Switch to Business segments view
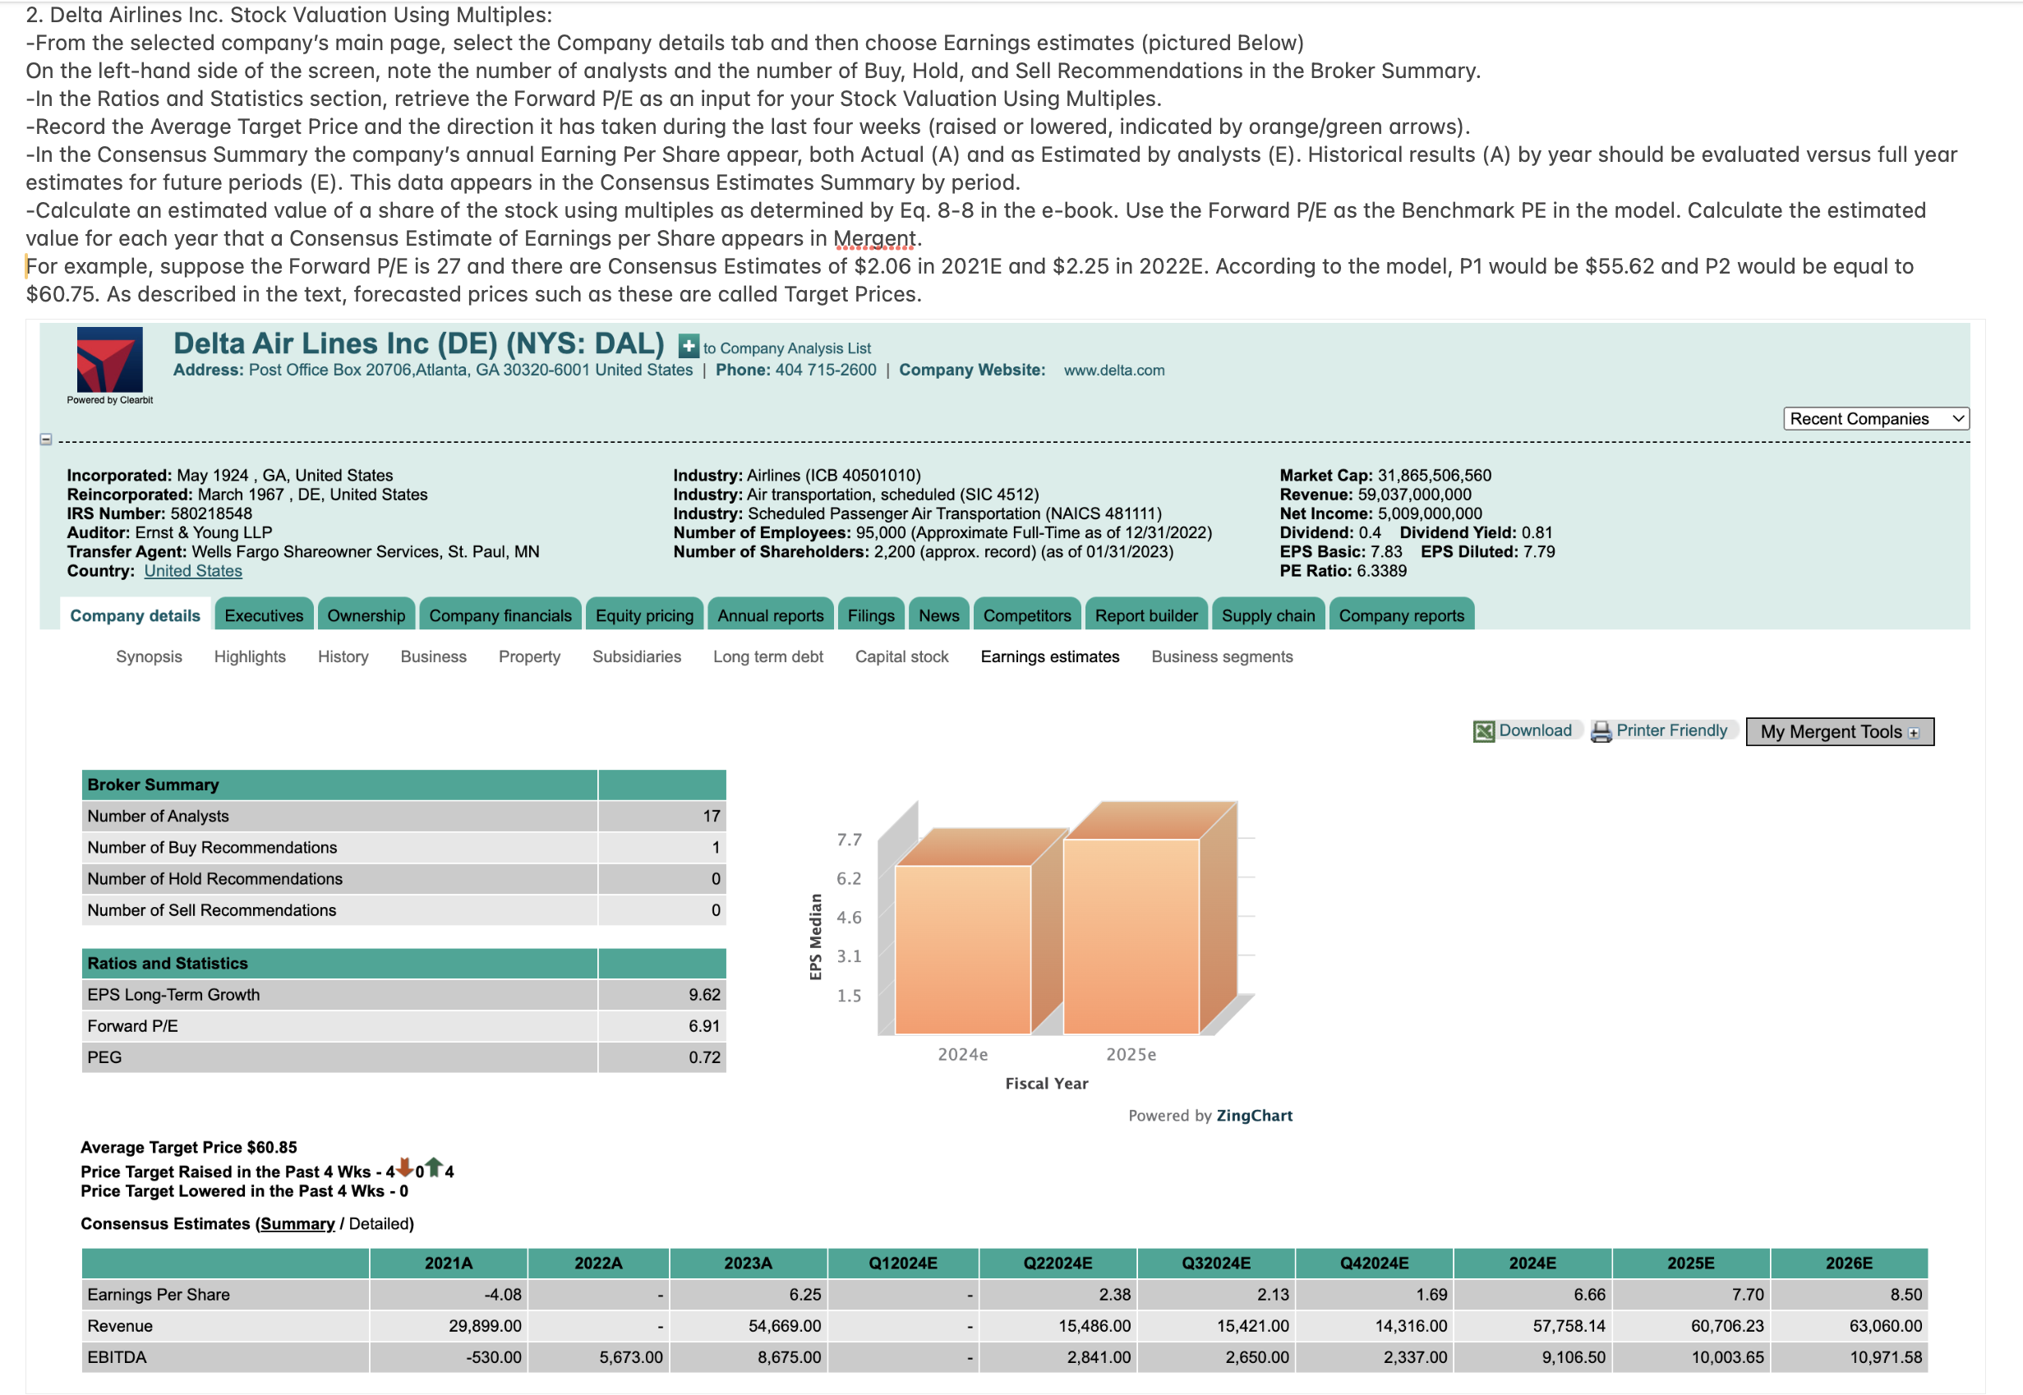2023x1395 pixels. coord(1221,656)
